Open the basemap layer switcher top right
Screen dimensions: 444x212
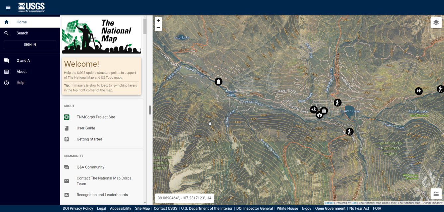[436, 22]
